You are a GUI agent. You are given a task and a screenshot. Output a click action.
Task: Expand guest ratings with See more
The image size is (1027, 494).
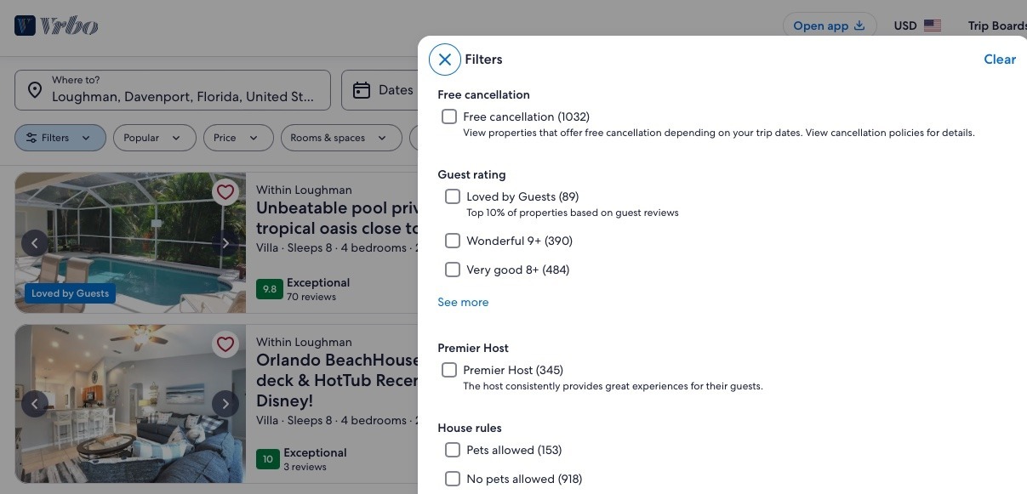[463, 302]
